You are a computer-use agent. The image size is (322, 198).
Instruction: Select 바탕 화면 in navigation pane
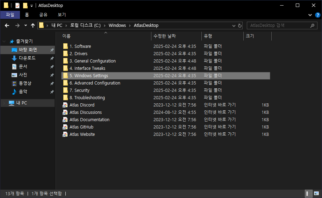point(28,50)
